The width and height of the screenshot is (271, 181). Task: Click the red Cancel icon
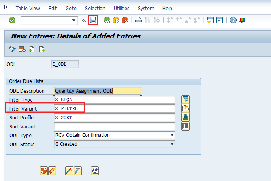(x=125, y=20)
